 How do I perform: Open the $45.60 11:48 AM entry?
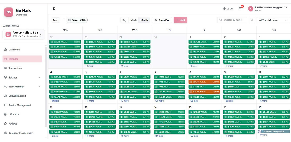[65, 57]
